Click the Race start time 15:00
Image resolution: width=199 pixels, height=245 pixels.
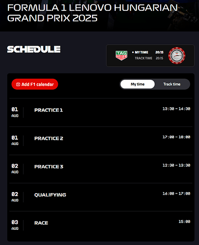pyautogui.click(x=184, y=221)
